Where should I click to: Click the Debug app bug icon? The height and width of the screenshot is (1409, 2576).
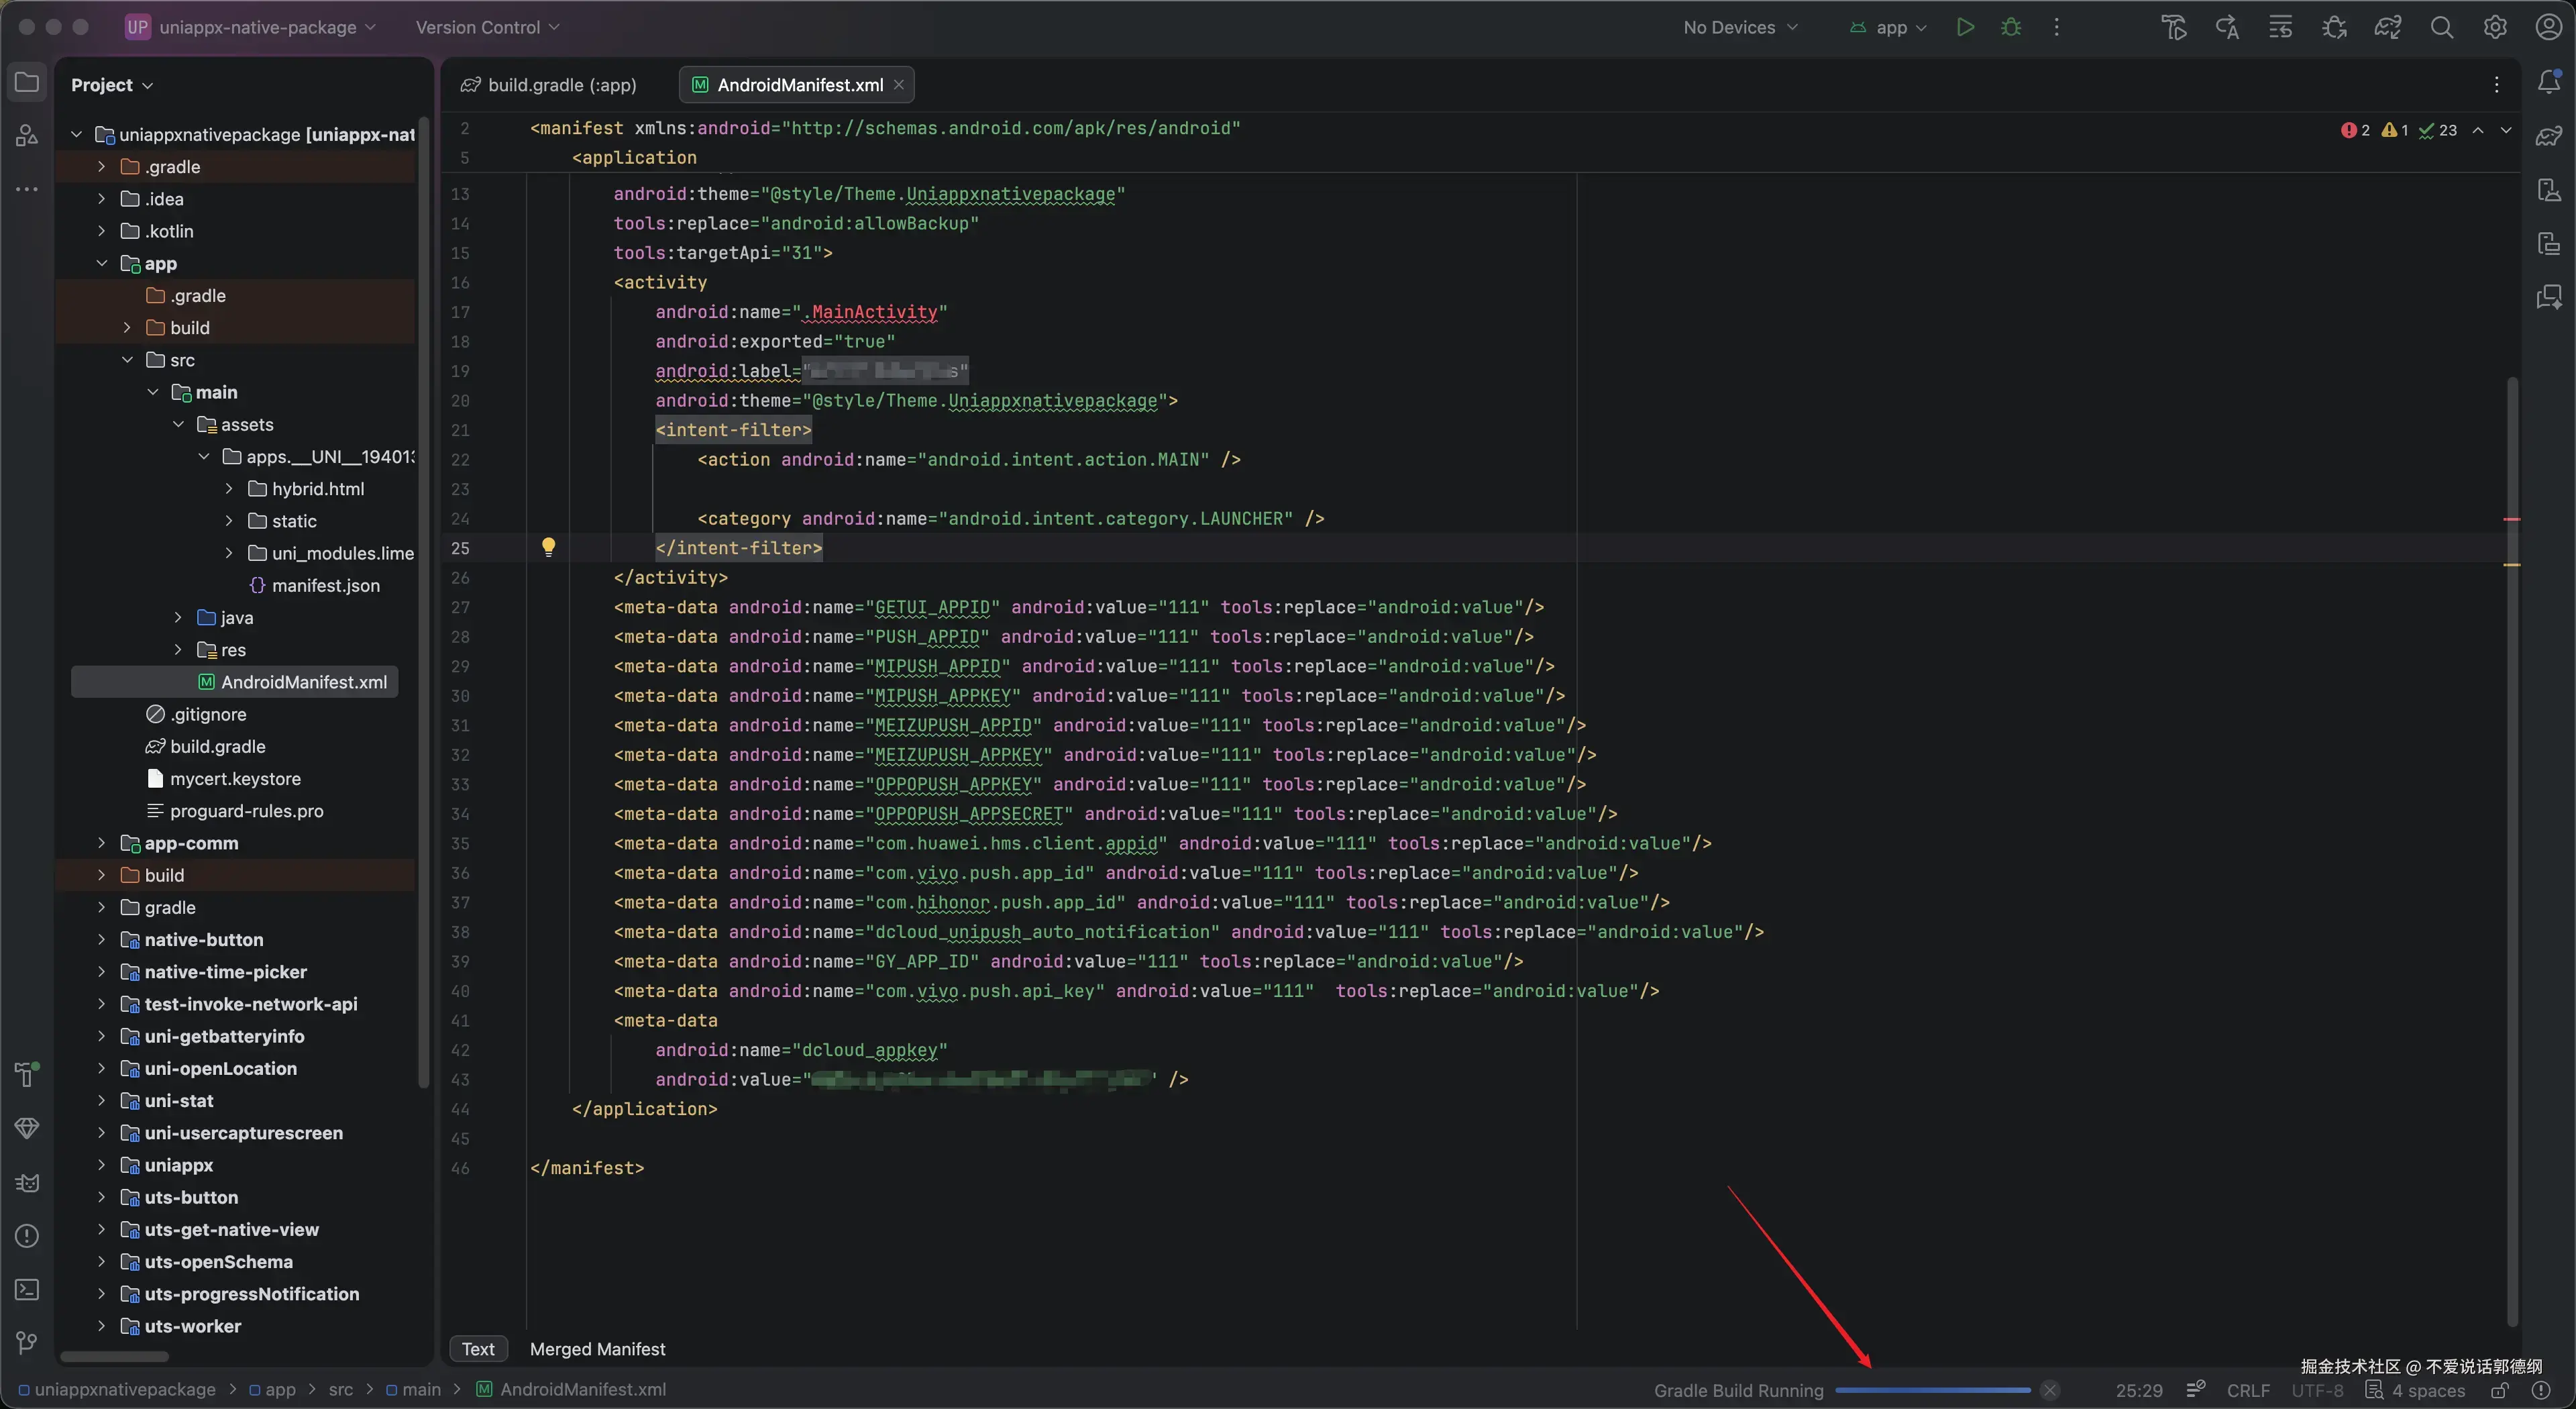tap(2011, 27)
